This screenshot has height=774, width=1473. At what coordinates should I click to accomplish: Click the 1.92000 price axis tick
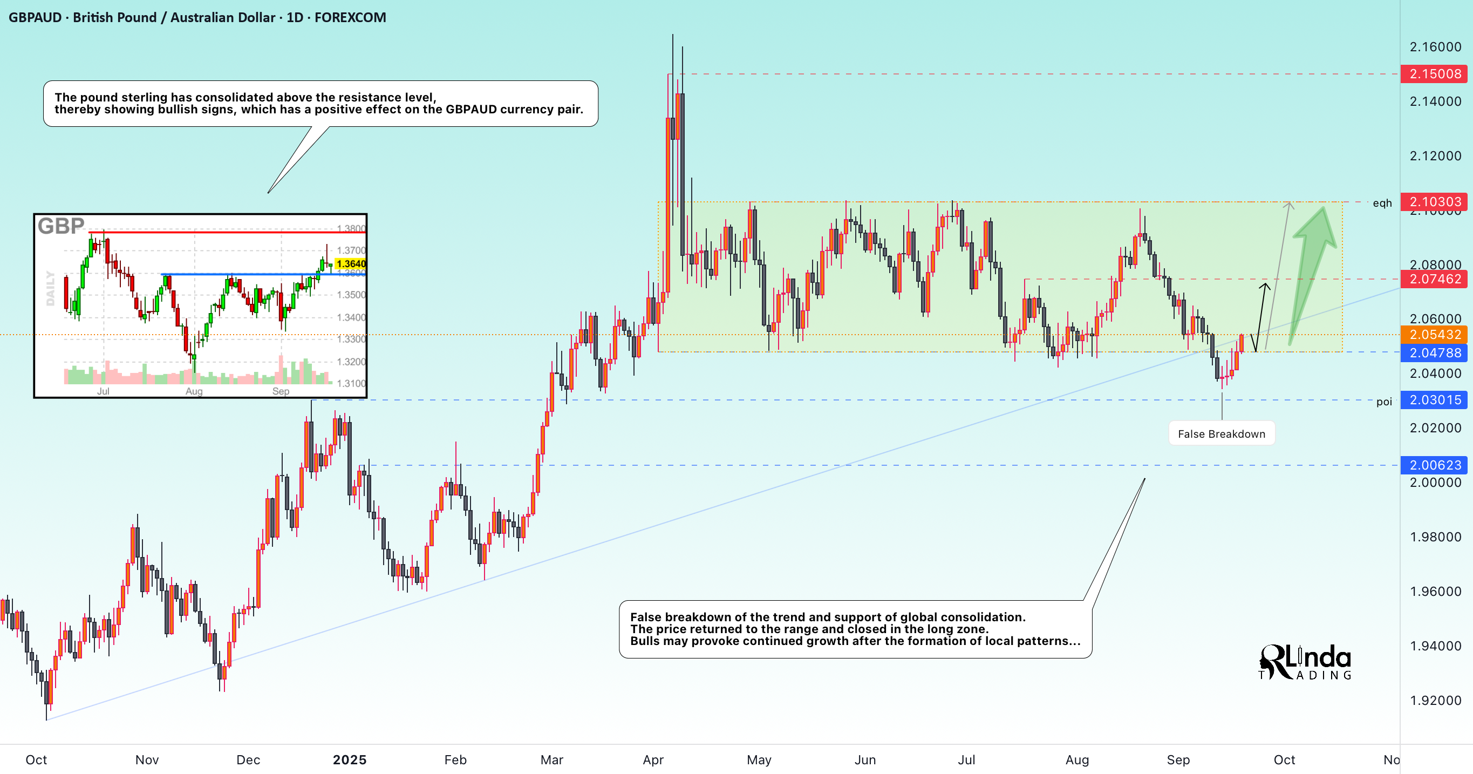(1435, 700)
